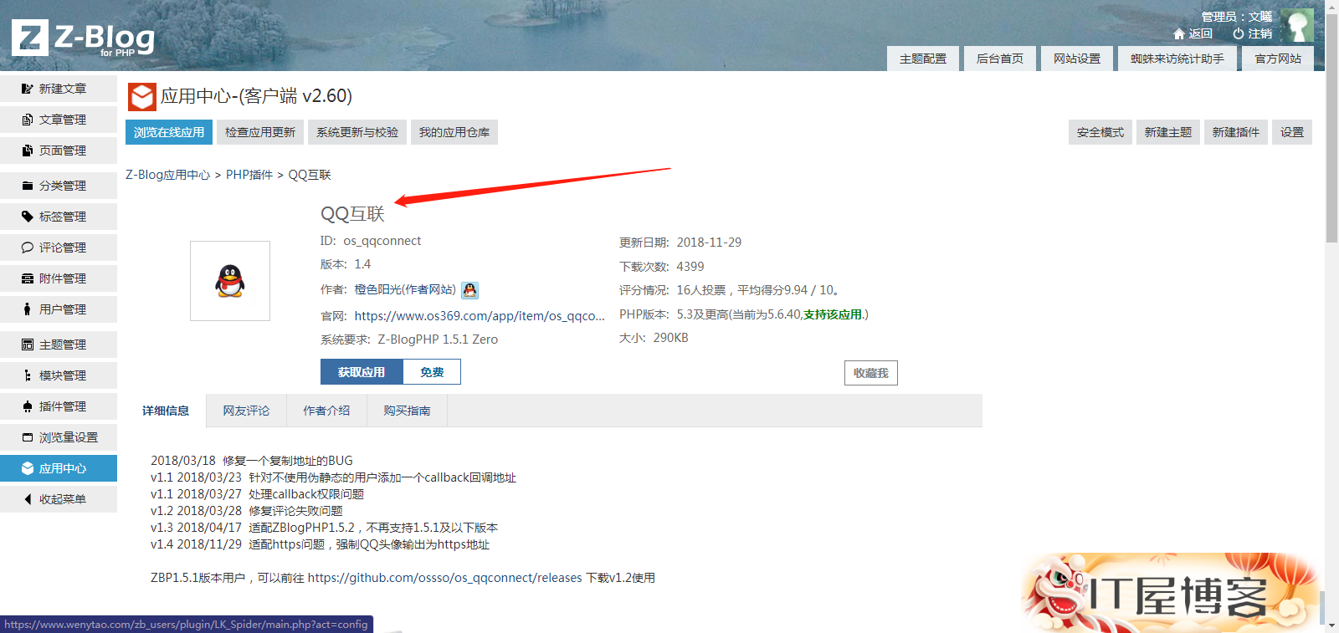Switch to the 作者介绍 tab
Viewport: 1339px width, 633px height.
point(326,411)
